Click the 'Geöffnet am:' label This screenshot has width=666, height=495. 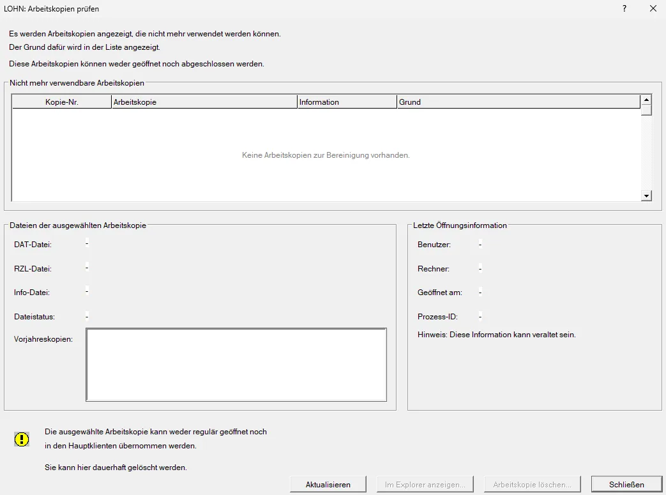(439, 293)
